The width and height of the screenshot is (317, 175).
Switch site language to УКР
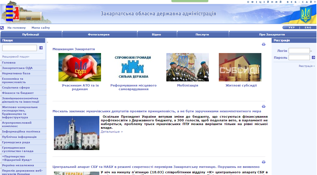click(x=291, y=28)
